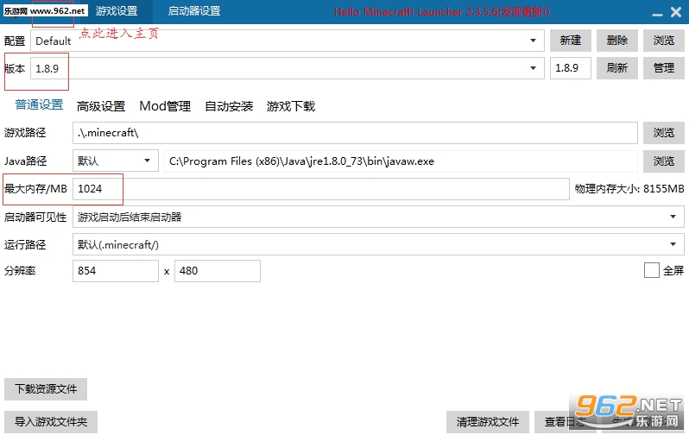Click the 新建 button to create profile
Viewport: 689px width, 435px height.
coord(570,41)
